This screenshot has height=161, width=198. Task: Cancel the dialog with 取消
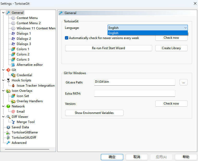pyautogui.click(x=137, y=157)
